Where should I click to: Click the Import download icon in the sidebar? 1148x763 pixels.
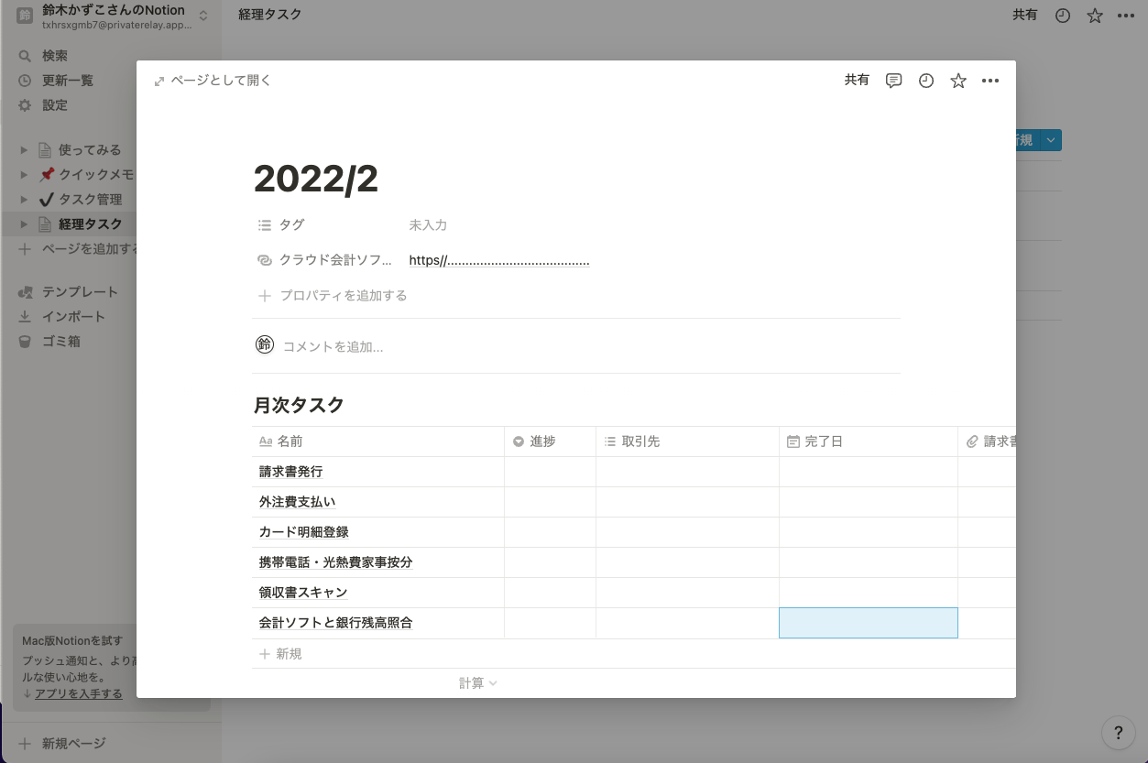[25, 317]
